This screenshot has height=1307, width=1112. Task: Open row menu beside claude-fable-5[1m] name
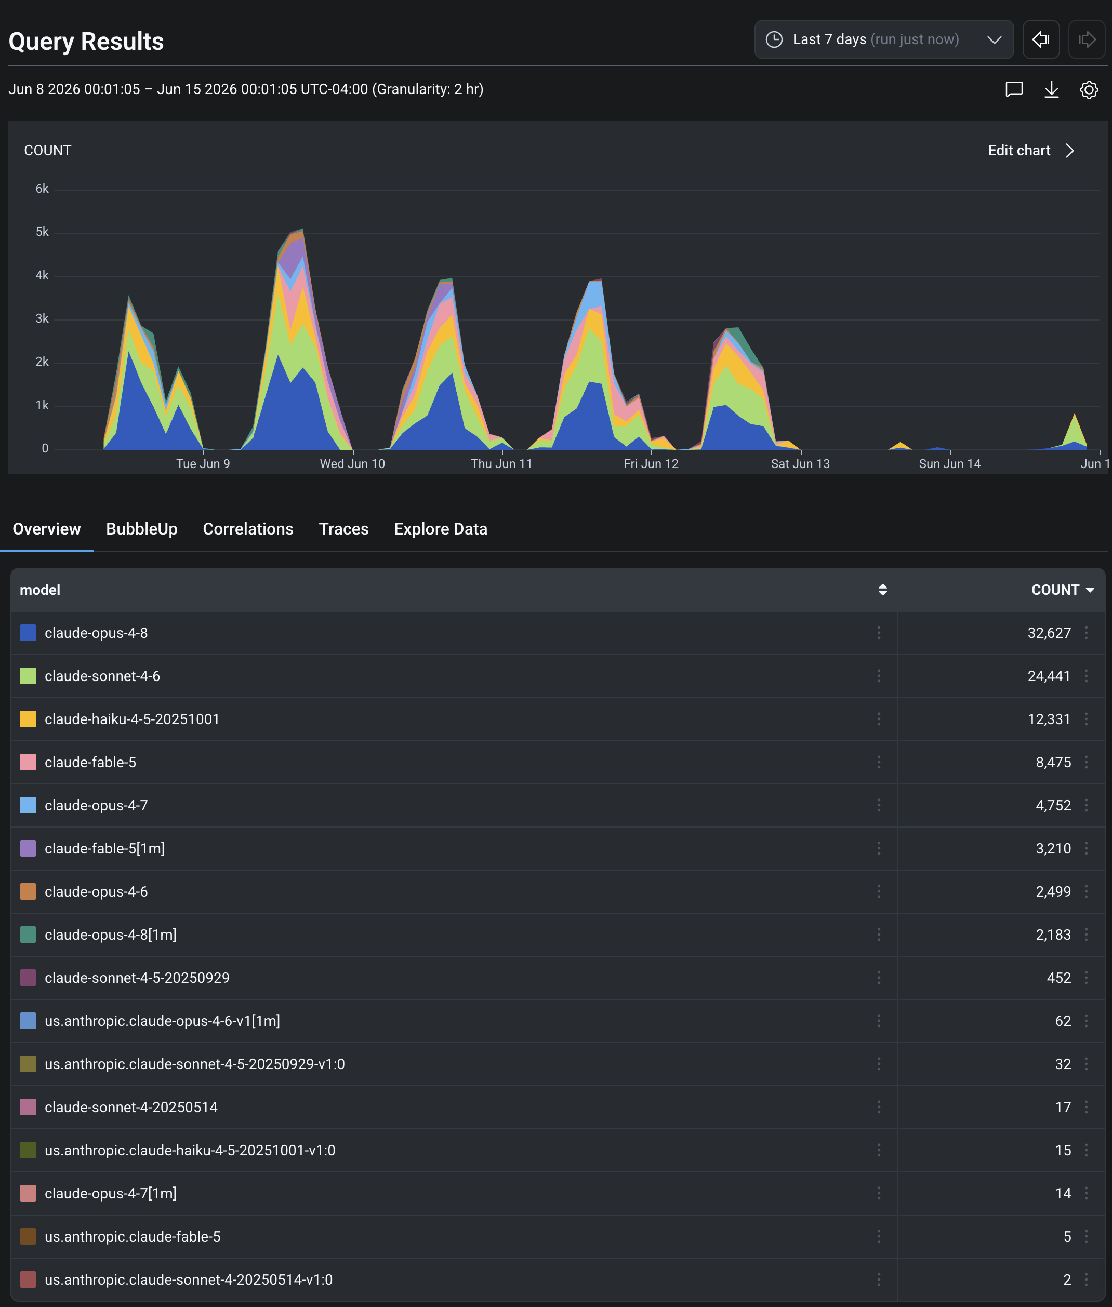click(879, 848)
